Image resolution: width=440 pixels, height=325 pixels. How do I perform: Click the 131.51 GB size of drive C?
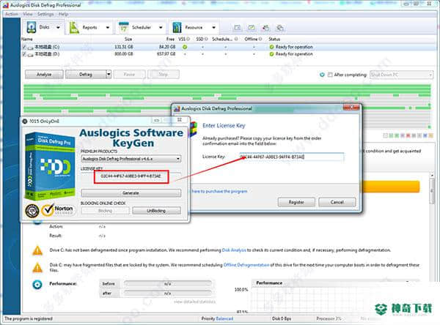click(x=124, y=47)
